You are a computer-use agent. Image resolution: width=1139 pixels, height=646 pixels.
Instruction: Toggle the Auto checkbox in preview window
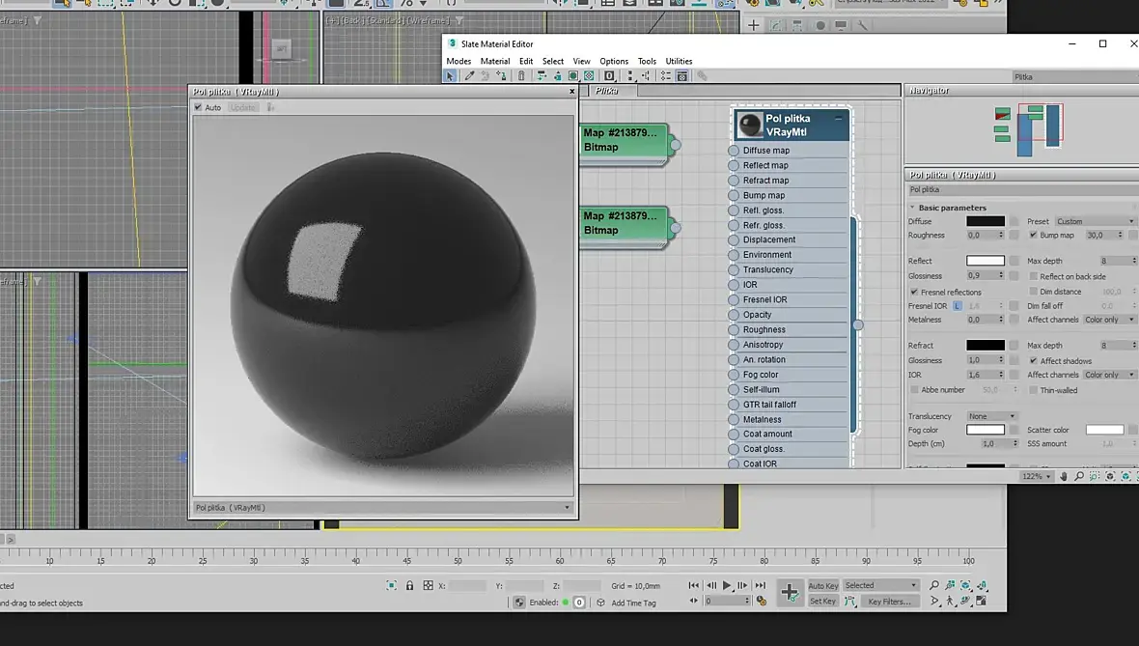199,107
